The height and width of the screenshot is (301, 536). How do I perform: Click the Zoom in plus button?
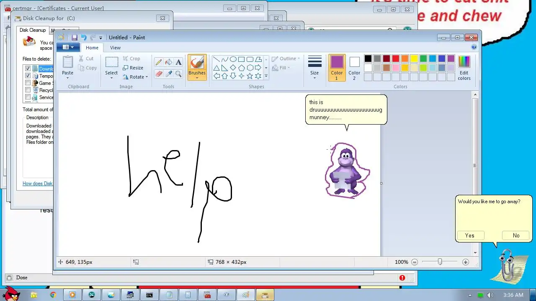[466, 262]
